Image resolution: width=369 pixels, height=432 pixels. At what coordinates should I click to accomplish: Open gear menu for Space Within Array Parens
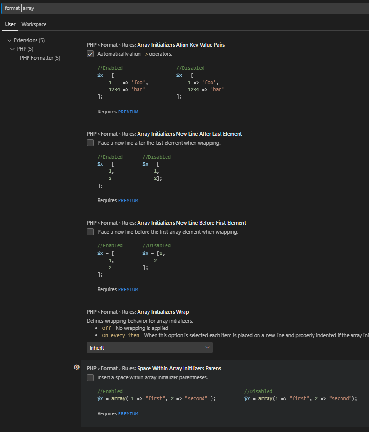(x=77, y=367)
